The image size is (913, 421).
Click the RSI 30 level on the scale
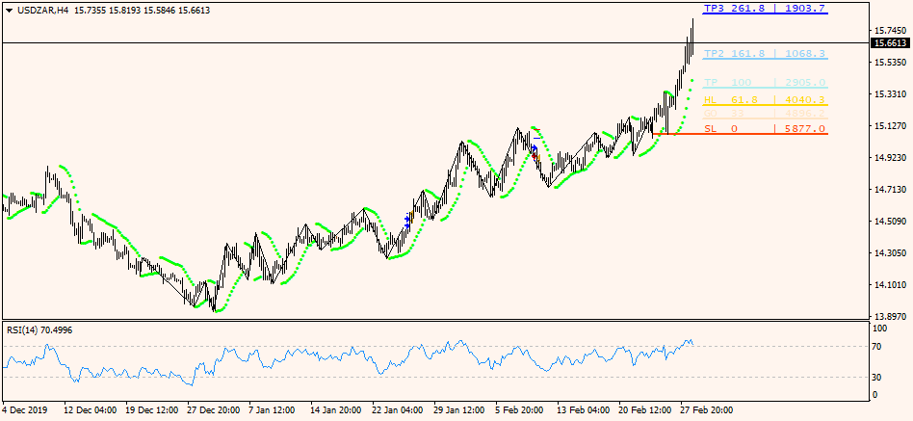876,377
